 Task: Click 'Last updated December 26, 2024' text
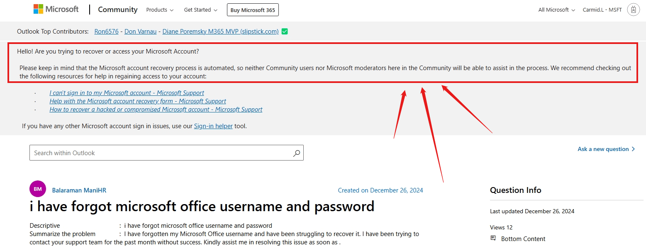[x=532, y=211]
